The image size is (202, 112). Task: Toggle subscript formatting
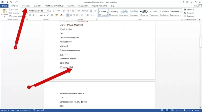[44, 15]
